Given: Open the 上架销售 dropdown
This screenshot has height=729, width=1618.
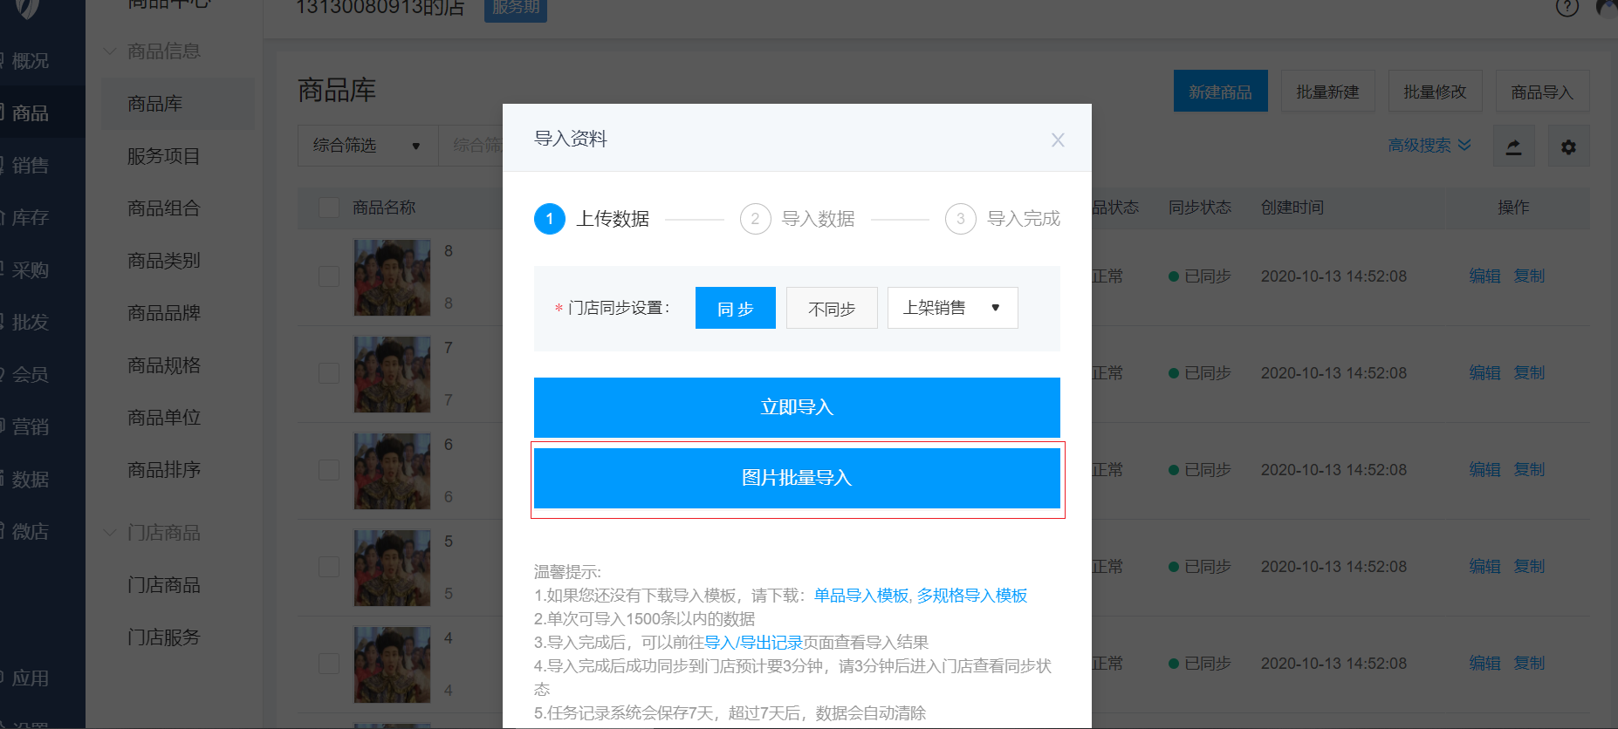Looking at the screenshot, I should coord(951,308).
